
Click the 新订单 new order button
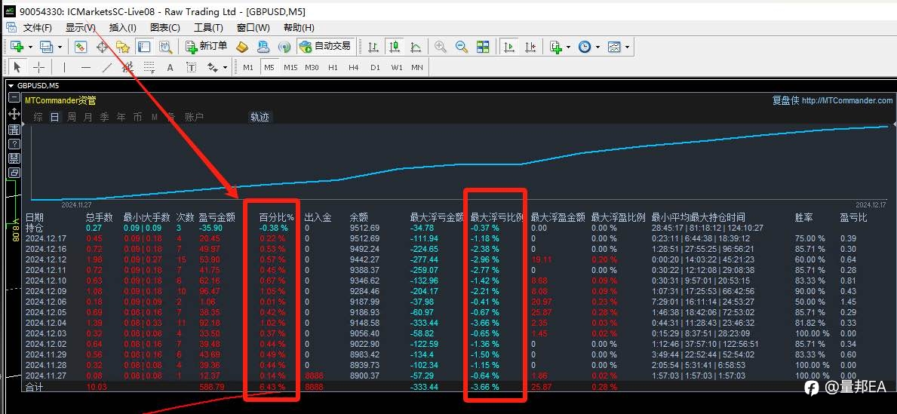(x=206, y=46)
